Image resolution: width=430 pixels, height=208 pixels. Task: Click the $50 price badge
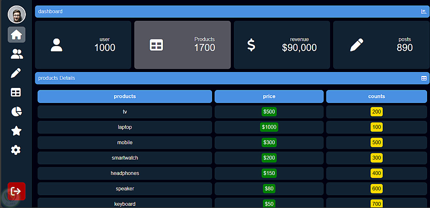point(269,204)
